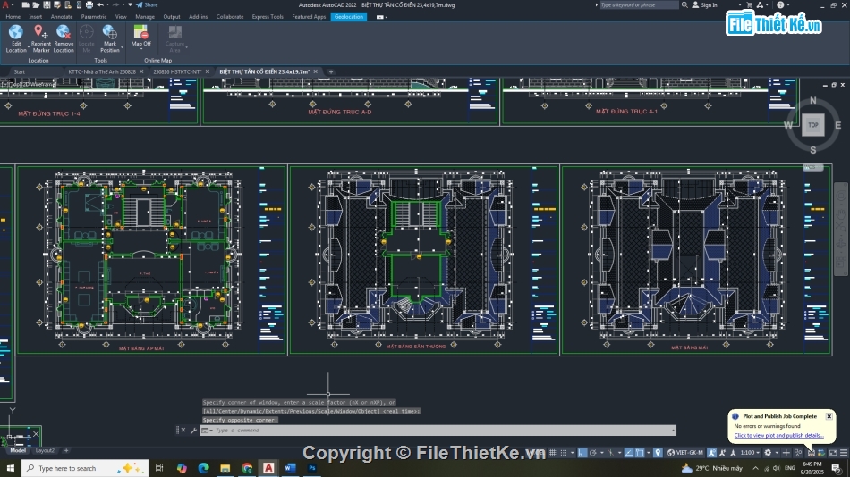Open the Annotate ribbon tab
This screenshot has width=850, height=477.
[x=62, y=16]
